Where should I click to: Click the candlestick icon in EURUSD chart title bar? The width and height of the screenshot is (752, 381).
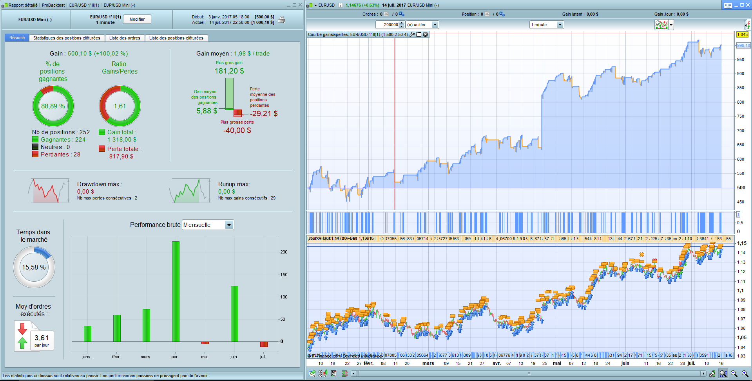pos(310,5)
